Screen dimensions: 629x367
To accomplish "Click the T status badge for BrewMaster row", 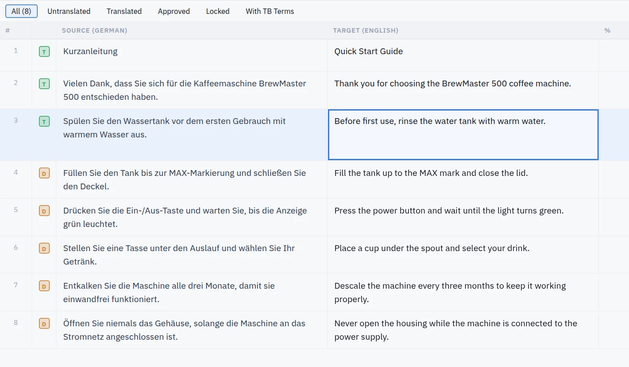I will (x=44, y=84).
